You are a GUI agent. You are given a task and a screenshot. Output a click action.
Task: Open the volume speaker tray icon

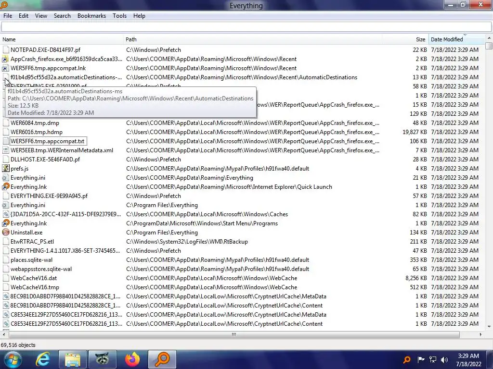pyautogui.click(x=444, y=359)
